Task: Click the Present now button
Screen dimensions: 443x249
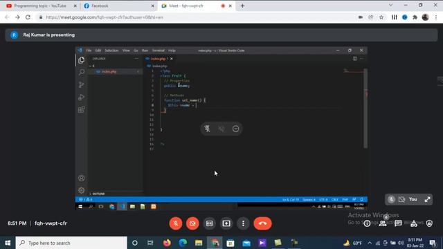Action: coord(226,223)
